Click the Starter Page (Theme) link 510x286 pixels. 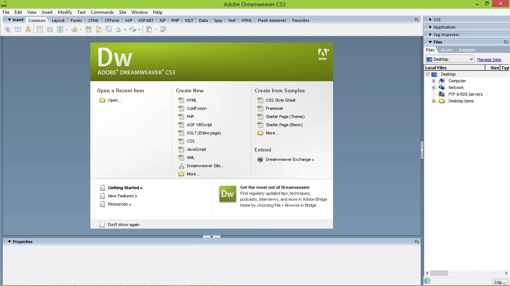coord(285,117)
